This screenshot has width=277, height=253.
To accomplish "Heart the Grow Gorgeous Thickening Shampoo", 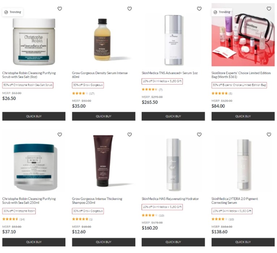I will pyautogui.click(x=130, y=134).
